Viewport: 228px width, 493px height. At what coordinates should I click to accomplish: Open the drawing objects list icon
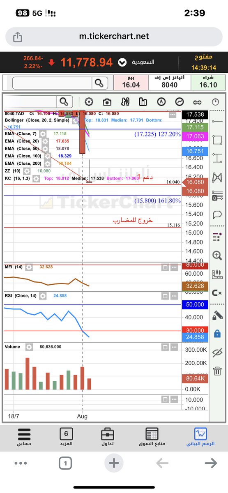[217, 237]
